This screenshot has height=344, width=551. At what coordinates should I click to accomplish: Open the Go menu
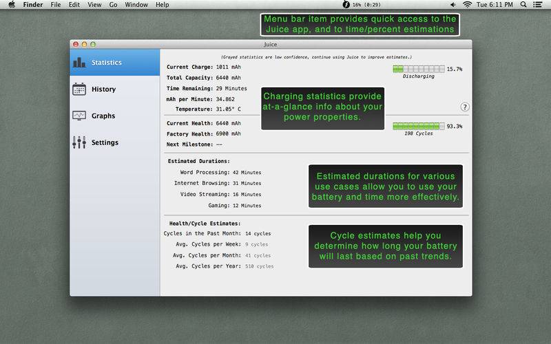pos(113,5)
